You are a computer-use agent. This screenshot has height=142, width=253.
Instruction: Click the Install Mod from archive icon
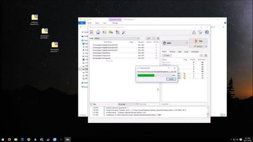[x=91, y=32]
